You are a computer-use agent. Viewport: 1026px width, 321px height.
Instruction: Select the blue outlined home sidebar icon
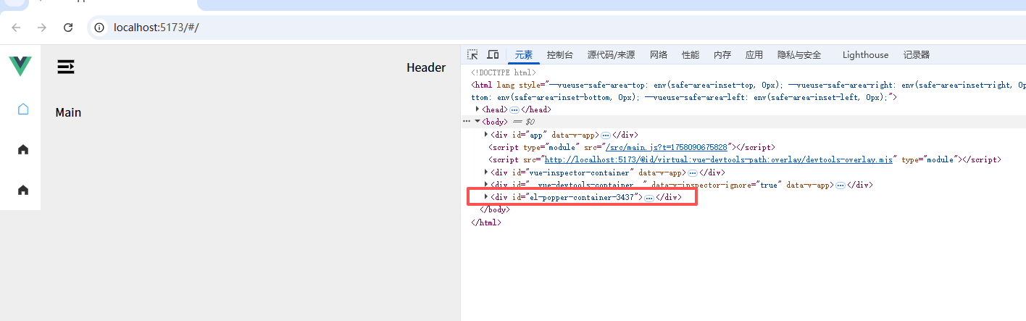click(x=23, y=109)
